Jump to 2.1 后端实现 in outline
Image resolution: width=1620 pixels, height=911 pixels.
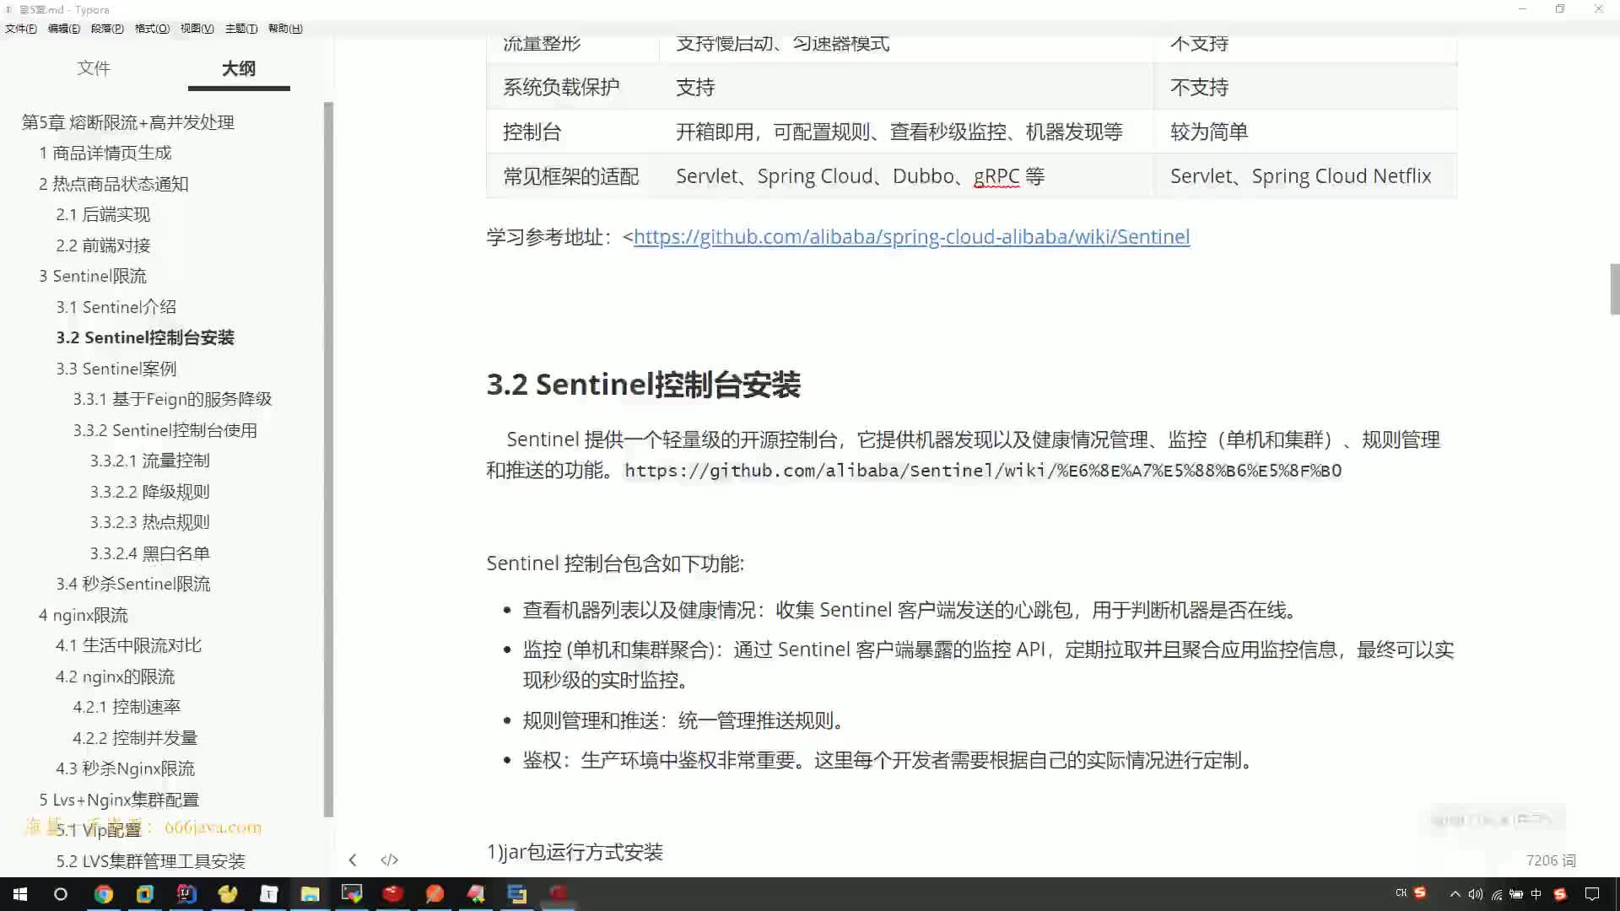point(103,214)
